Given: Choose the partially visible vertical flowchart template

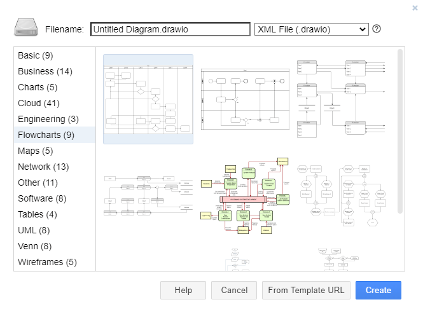Looking at the screenshot, I should pos(237,259).
